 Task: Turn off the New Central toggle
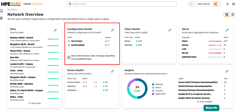(216, 4)
